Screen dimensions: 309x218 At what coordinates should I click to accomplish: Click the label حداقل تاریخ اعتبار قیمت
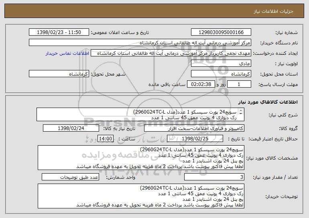[273, 139]
